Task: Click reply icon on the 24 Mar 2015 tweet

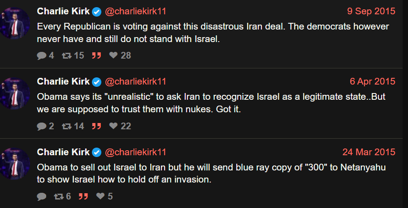Action: point(42,196)
